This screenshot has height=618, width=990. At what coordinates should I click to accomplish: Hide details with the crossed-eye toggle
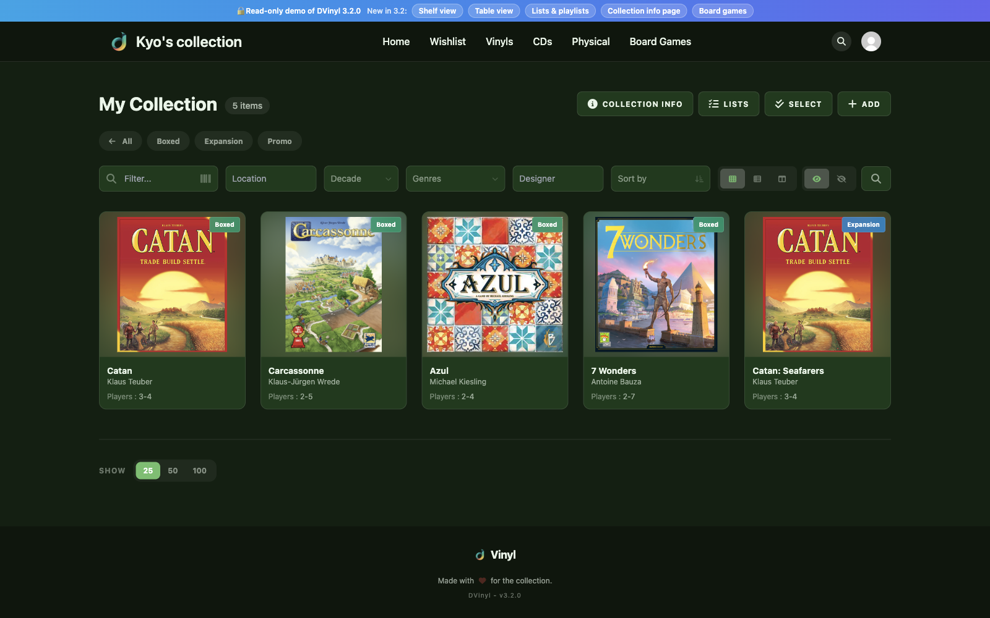click(x=841, y=179)
